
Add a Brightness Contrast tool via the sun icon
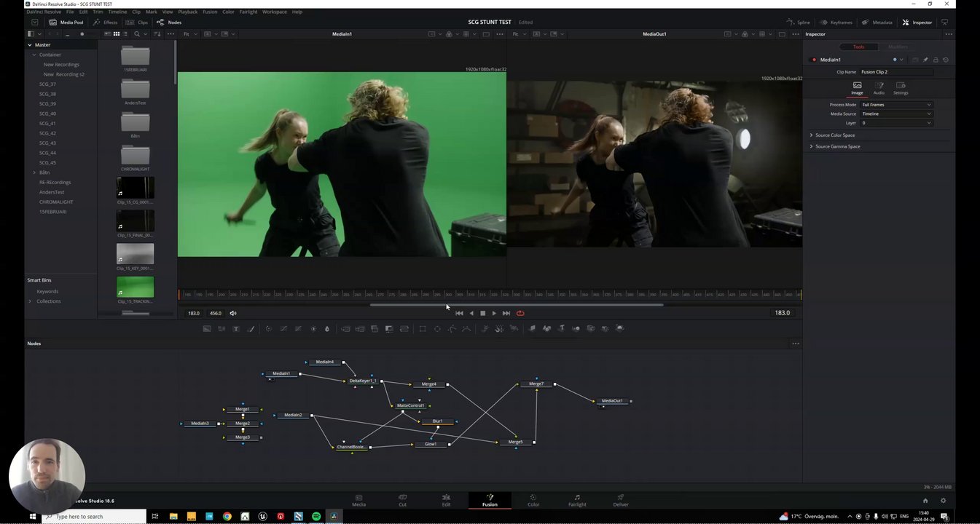(x=313, y=329)
